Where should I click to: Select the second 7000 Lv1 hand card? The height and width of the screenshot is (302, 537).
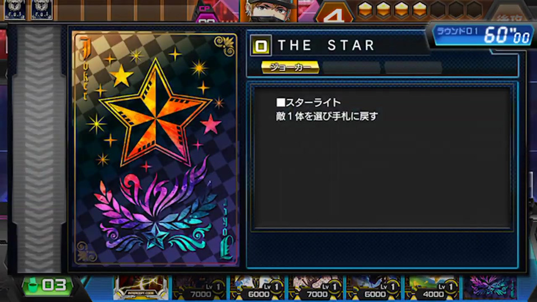click(x=315, y=287)
